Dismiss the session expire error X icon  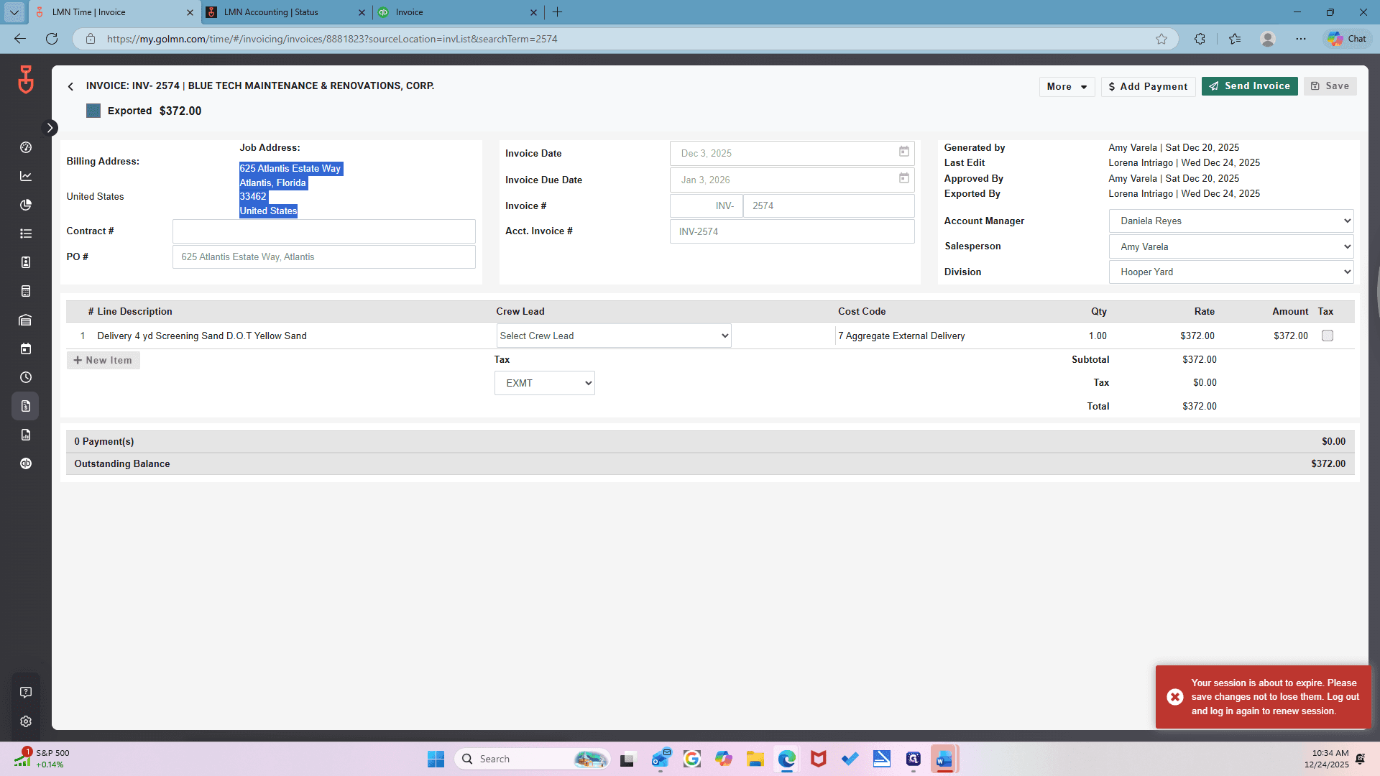[x=1175, y=697]
